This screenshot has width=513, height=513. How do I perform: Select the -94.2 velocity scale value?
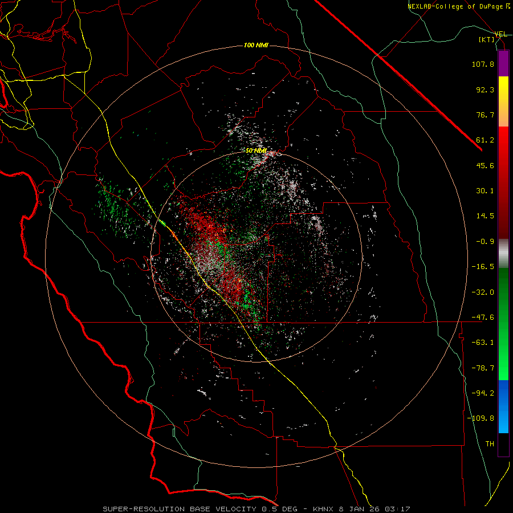point(483,393)
